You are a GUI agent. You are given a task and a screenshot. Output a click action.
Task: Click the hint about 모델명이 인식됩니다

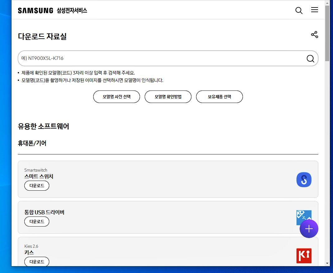point(92,80)
